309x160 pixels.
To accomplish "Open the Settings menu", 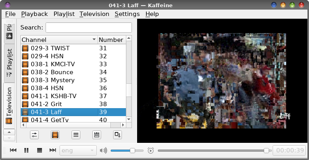I will pyautogui.click(x=127, y=14).
